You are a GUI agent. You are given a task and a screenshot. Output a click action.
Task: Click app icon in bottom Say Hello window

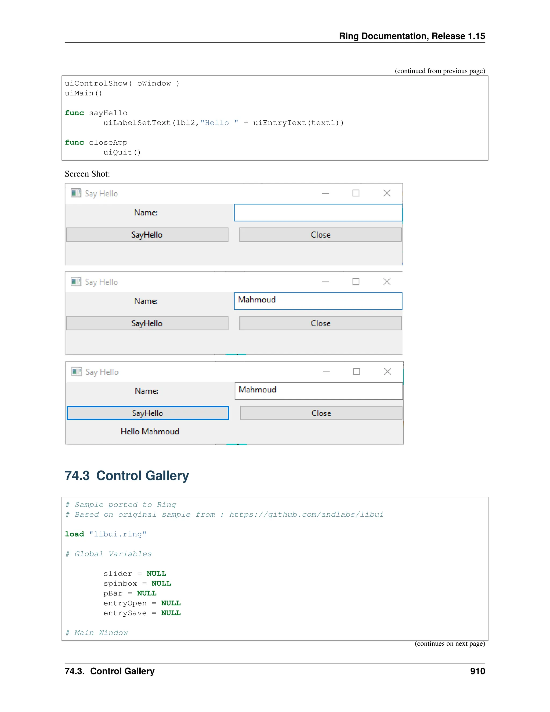click(76, 371)
